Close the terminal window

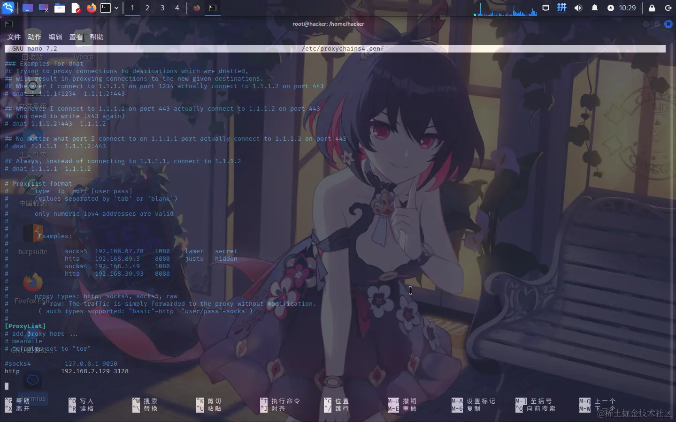pos(668,24)
